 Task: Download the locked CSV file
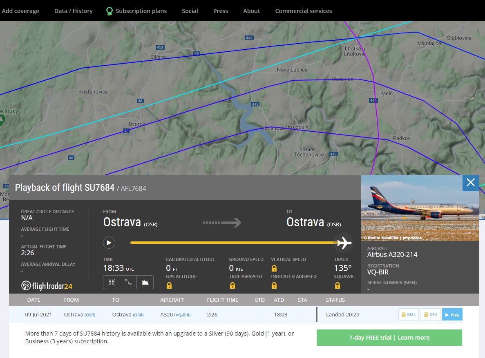point(430,314)
